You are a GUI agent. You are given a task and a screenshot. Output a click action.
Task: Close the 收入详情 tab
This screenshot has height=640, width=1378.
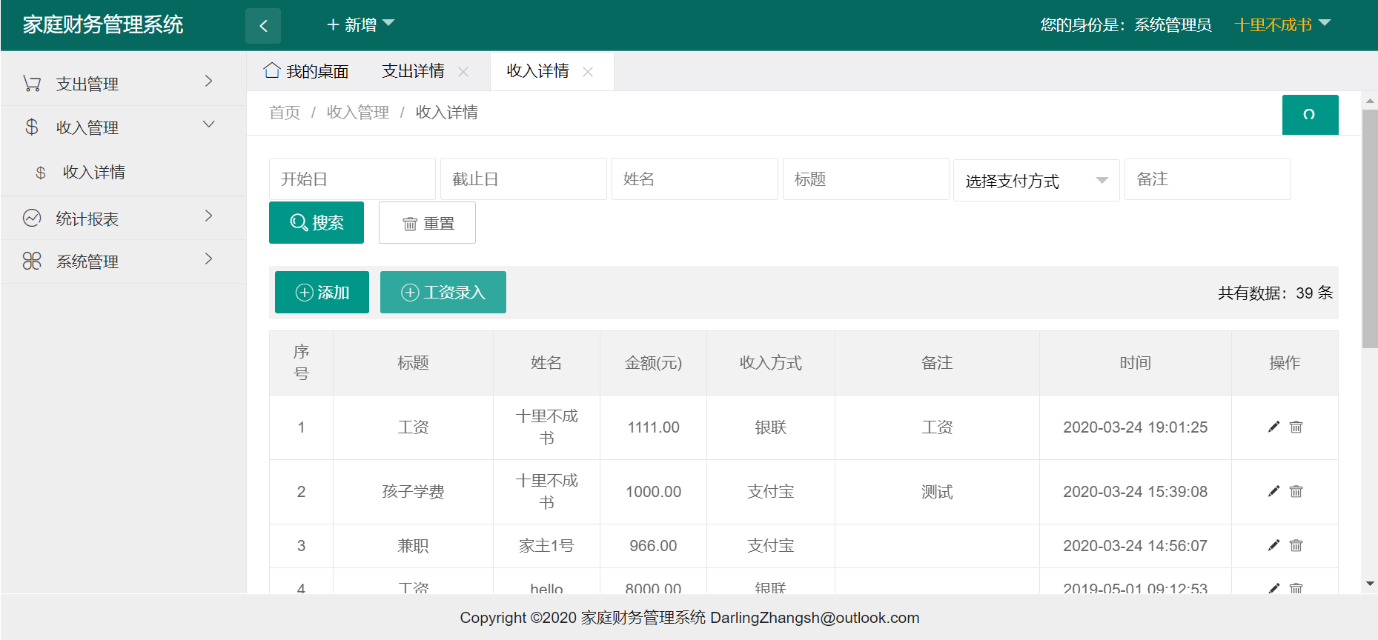[x=588, y=72]
